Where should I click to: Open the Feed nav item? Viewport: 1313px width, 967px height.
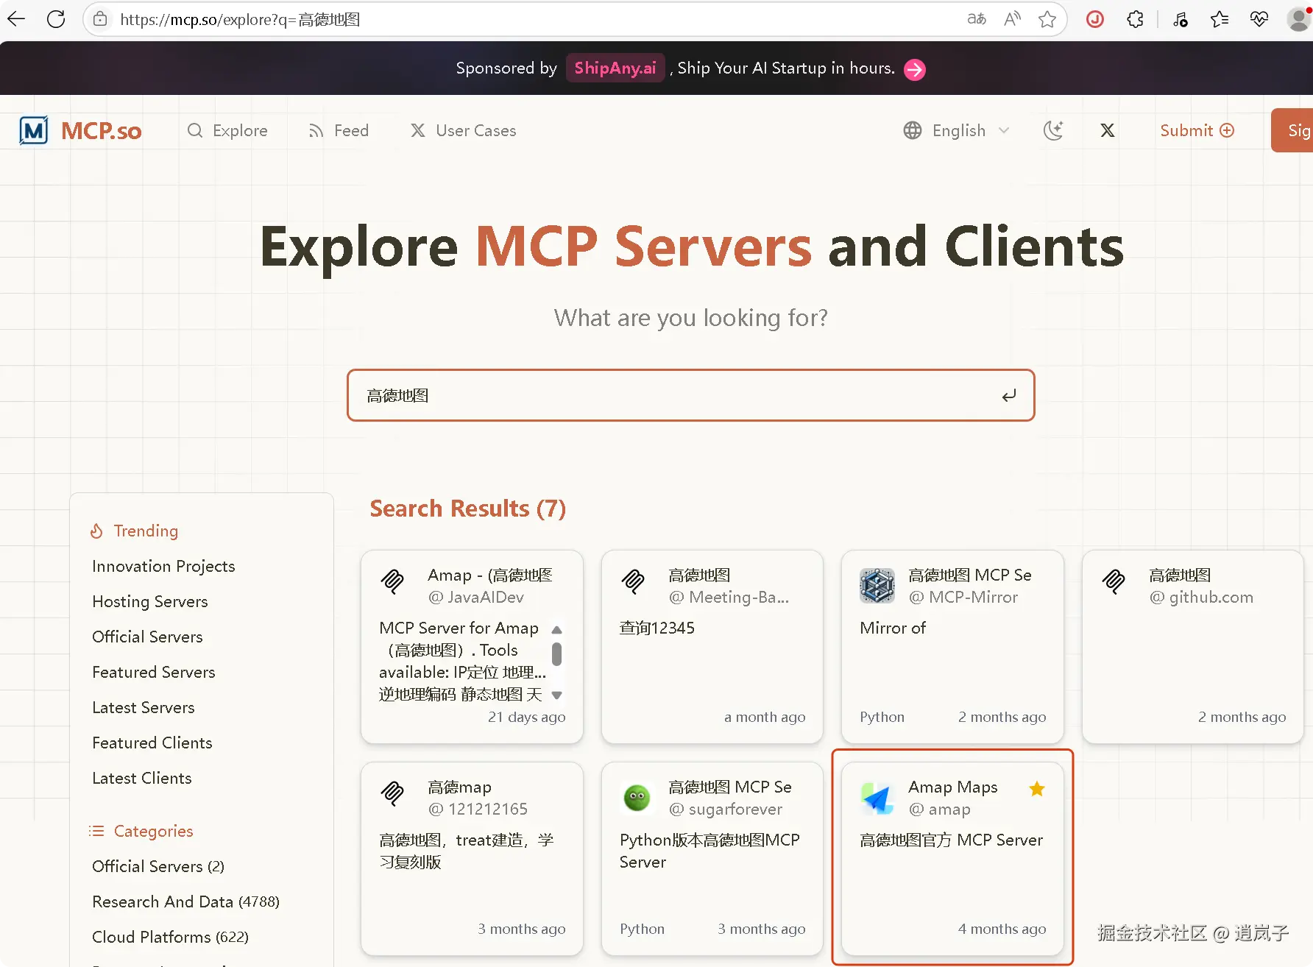pos(339,130)
